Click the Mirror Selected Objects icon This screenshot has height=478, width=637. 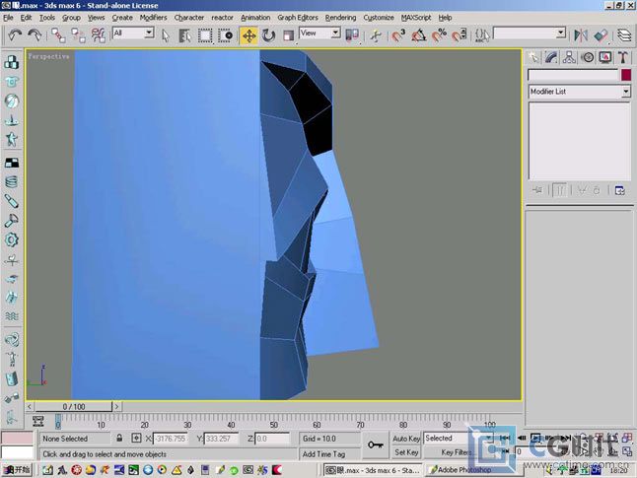[x=581, y=35]
